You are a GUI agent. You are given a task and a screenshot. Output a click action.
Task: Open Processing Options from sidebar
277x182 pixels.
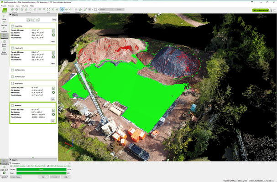pyautogui.click(x=4, y=175)
